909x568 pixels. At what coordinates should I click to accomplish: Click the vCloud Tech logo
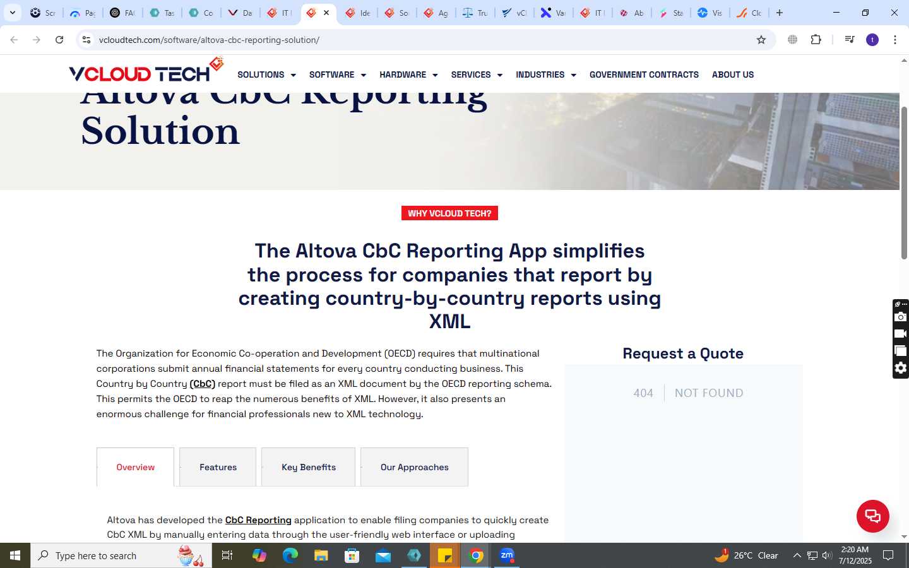[146, 71]
